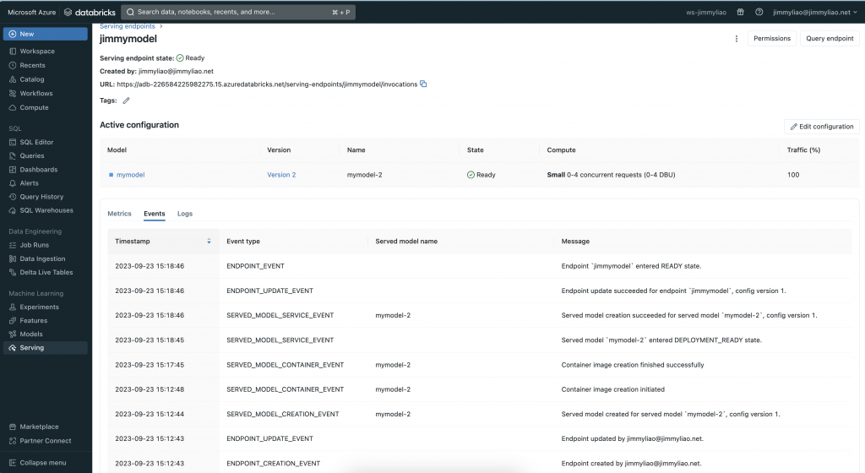Image resolution: width=865 pixels, height=473 pixels.
Task: Open the gift icon for what's new
Action: click(740, 12)
